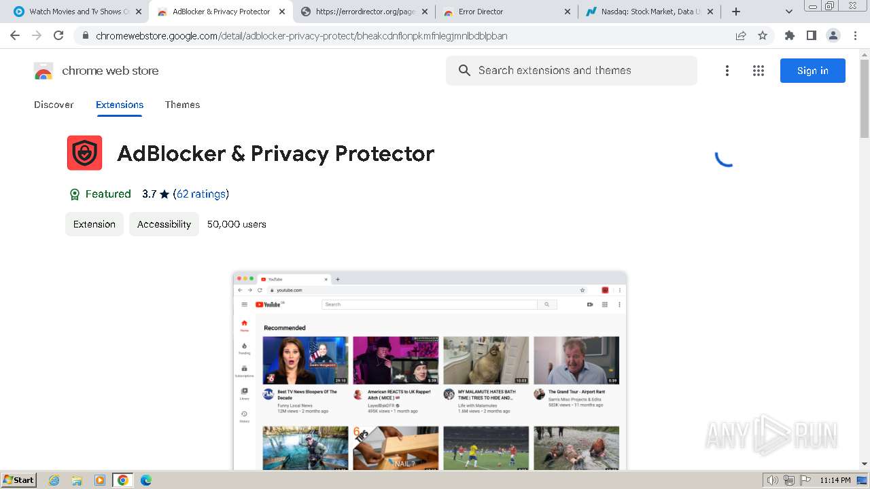Click the chrome web store title text
Viewport: 870px width, 489px height.
tap(110, 71)
